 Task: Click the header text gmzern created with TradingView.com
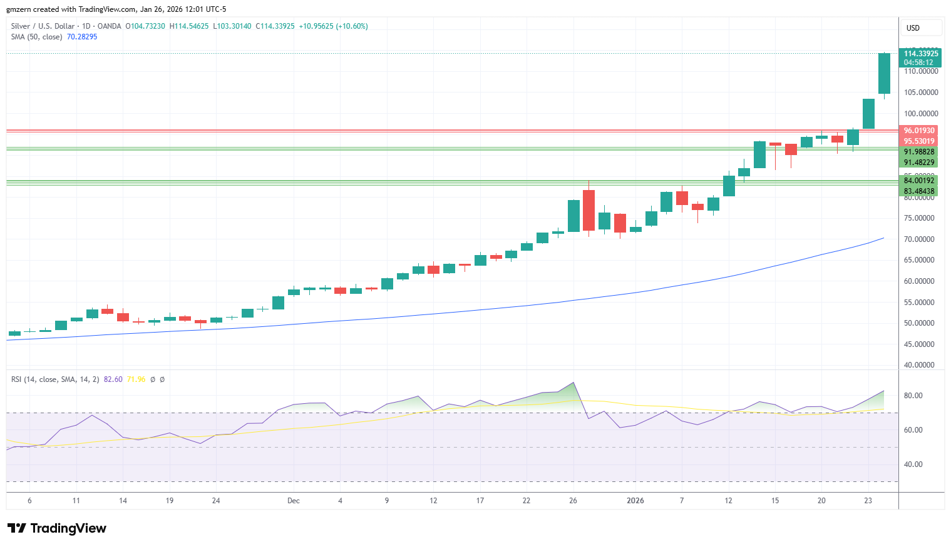71,9
